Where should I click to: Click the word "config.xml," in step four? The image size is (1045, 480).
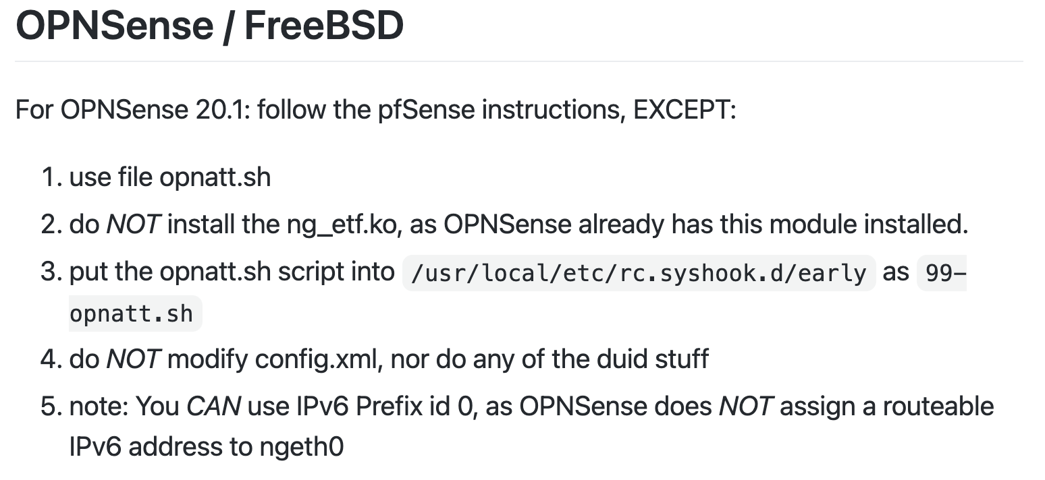pyautogui.click(x=319, y=360)
